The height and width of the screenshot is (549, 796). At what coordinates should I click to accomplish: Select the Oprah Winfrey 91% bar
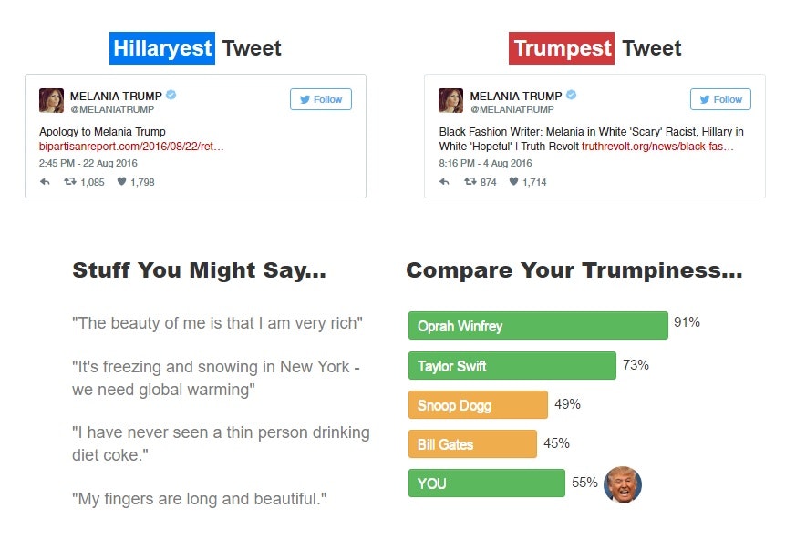click(538, 325)
